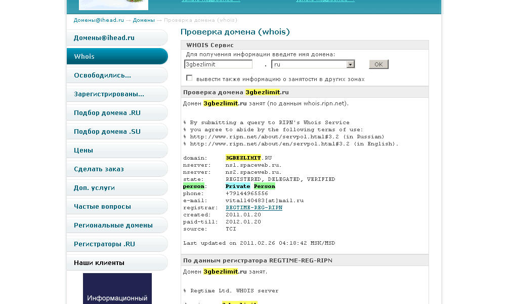Click the header logo image
The image size is (508, 304).
(114, 5)
